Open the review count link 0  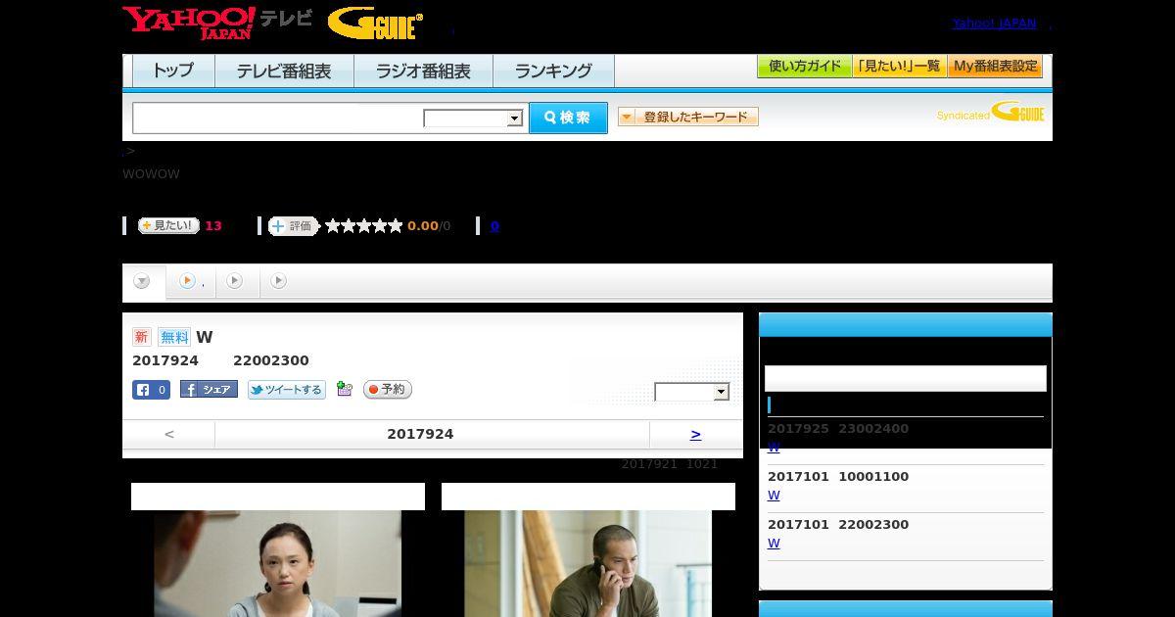494,226
